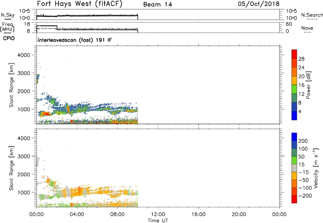Click the '200' velocity colorbar value
This screenshot has height=223, width=323.
pyautogui.click(x=303, y=141)
